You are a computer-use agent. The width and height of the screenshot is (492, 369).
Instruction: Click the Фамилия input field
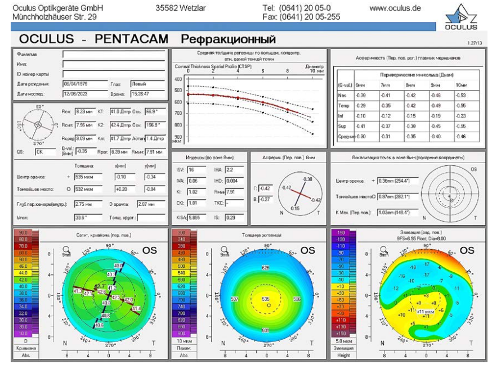tap(114, 55)
